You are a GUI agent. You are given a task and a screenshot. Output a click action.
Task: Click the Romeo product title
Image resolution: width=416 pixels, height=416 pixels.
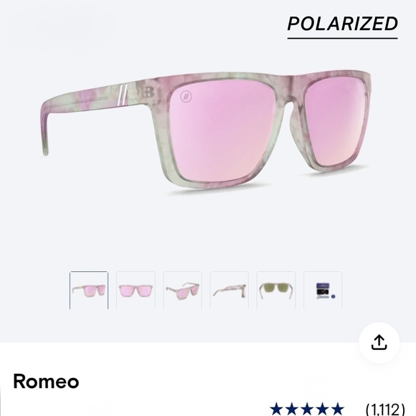tap(46, 382)
